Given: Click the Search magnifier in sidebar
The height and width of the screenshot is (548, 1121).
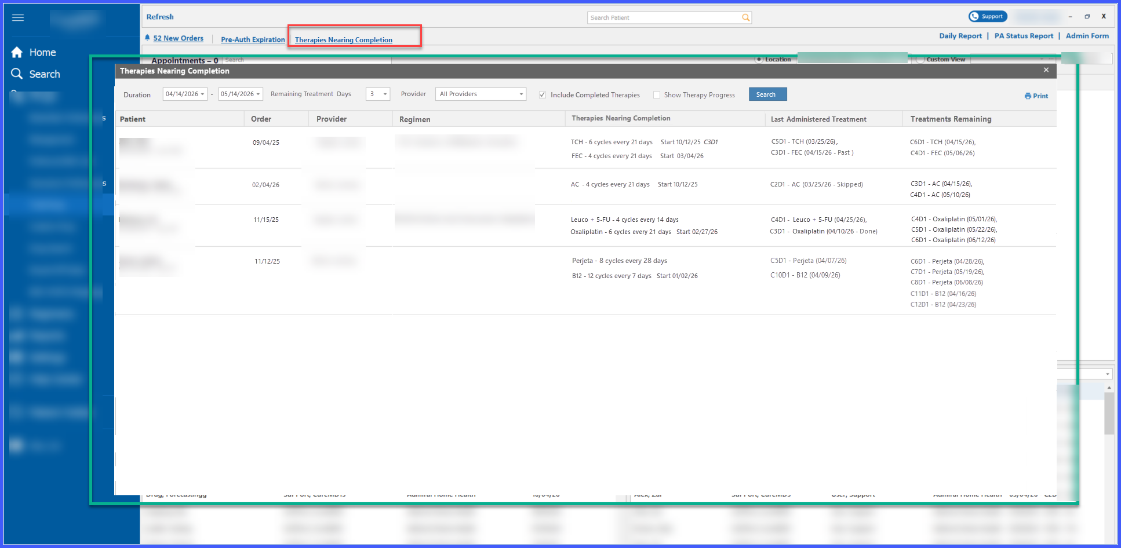Looking at the screenshot, I should click(17, 74).
